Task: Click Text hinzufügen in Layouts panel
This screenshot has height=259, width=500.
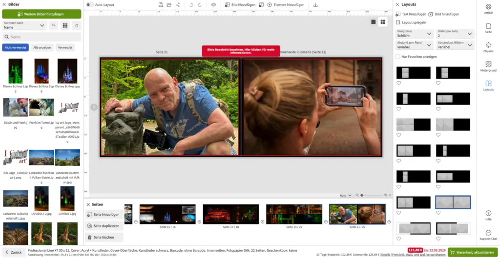Action: pyautogui.click(x=411, y=14)
